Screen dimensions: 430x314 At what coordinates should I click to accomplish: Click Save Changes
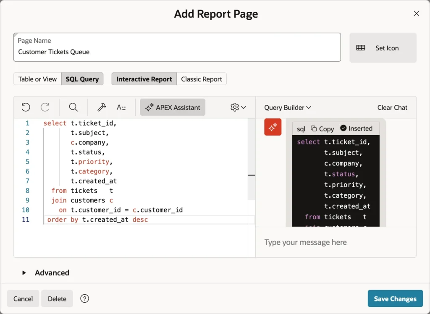395,298
